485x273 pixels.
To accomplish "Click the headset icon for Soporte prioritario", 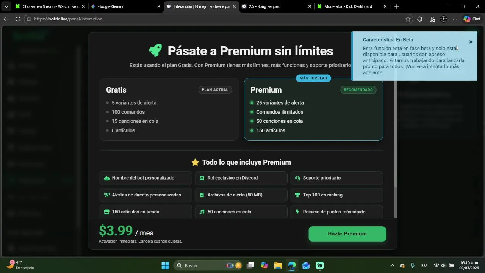I will point(297,178).
